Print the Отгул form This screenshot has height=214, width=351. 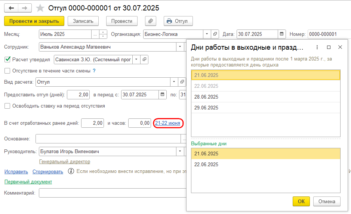(178, 21)
